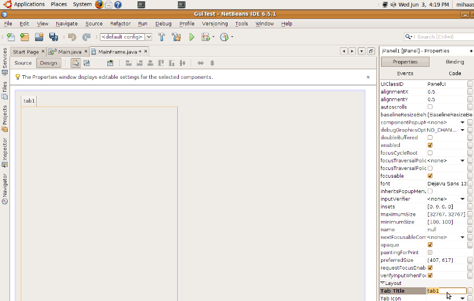The image size is (474, 301).
Task: Switch to the Events properties tab
Action: pyautogui.click(x=405, y=73)
